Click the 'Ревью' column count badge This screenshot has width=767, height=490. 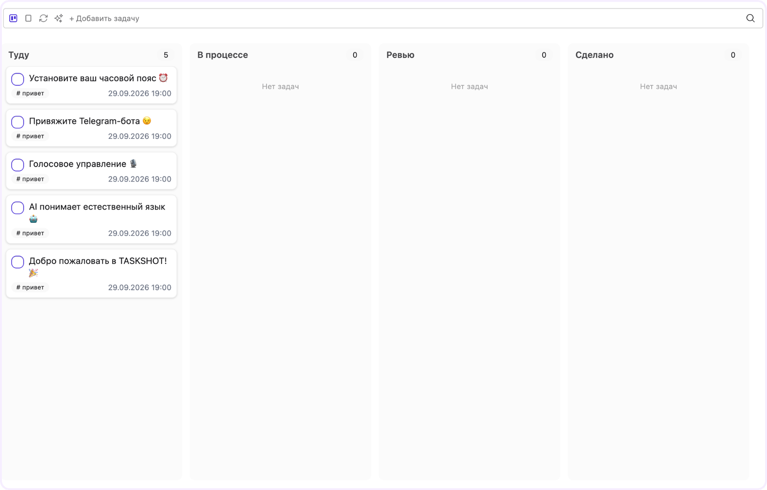[544, 55]
